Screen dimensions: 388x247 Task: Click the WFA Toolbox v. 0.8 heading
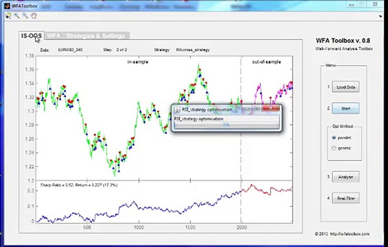point(343,40)
